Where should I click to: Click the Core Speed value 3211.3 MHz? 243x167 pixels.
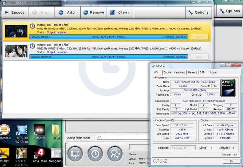(x=182, y=125)
